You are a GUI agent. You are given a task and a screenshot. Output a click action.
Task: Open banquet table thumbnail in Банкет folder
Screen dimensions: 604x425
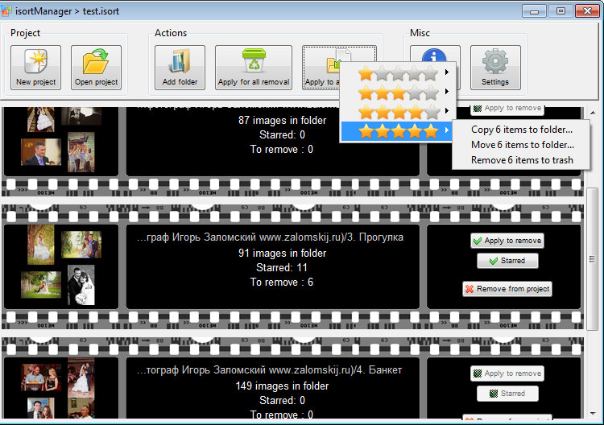point(41,378)
